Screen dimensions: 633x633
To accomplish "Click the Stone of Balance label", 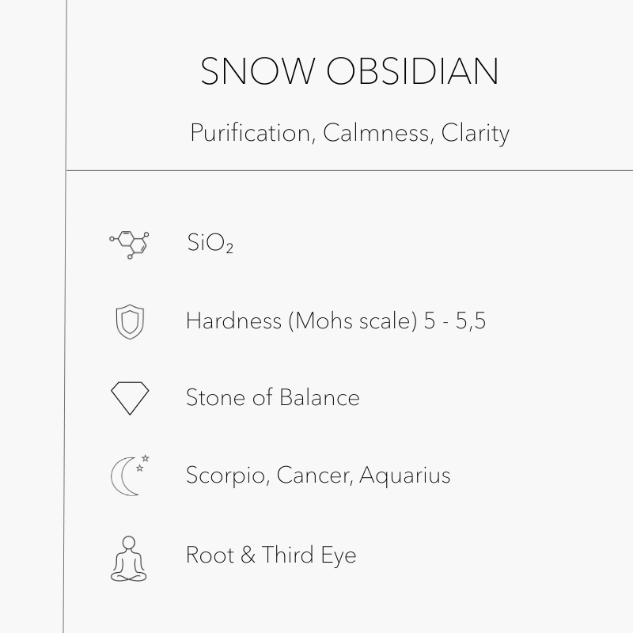I will tap(272, 396).
